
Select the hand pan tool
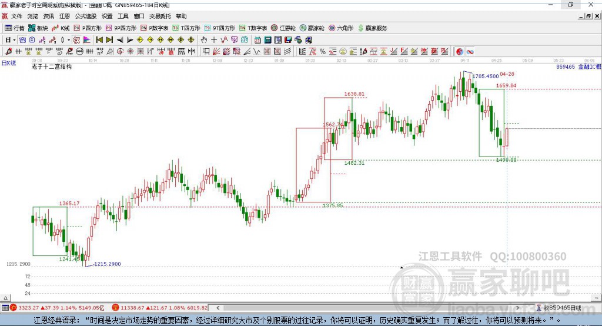click(x=204, y=40)
